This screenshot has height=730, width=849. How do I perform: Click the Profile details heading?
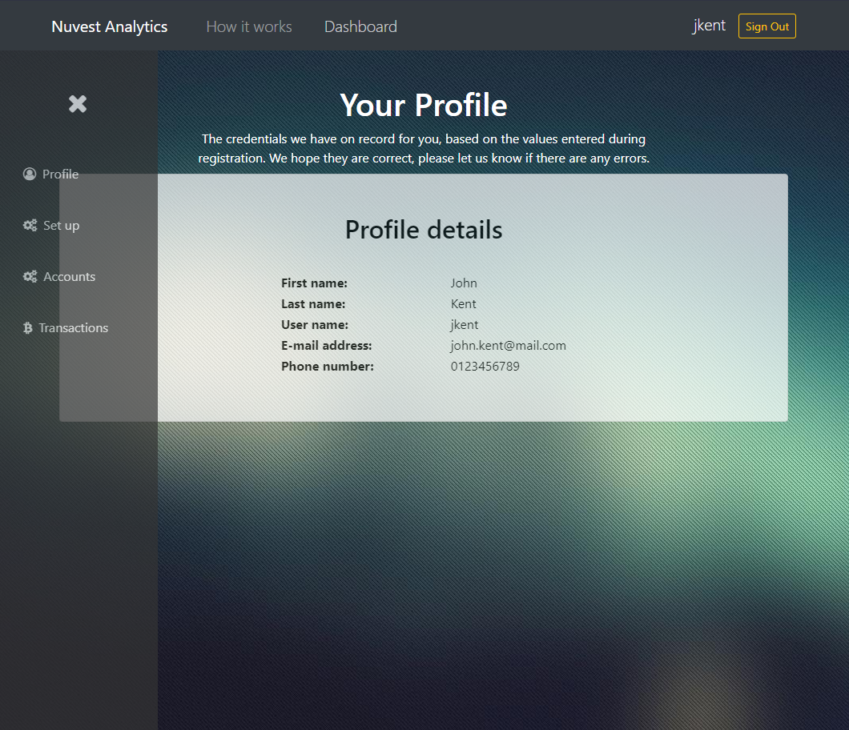[424, 230]
